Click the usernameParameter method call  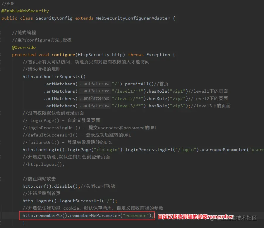(x=224, y=150)
